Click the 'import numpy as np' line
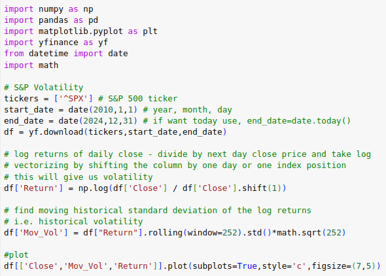The image size is (386, 276). tap(49, 9)
